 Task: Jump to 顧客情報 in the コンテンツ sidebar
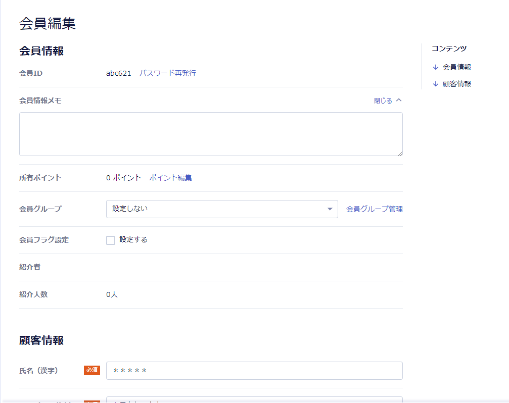pyautogui.click(x=456, y=84)
